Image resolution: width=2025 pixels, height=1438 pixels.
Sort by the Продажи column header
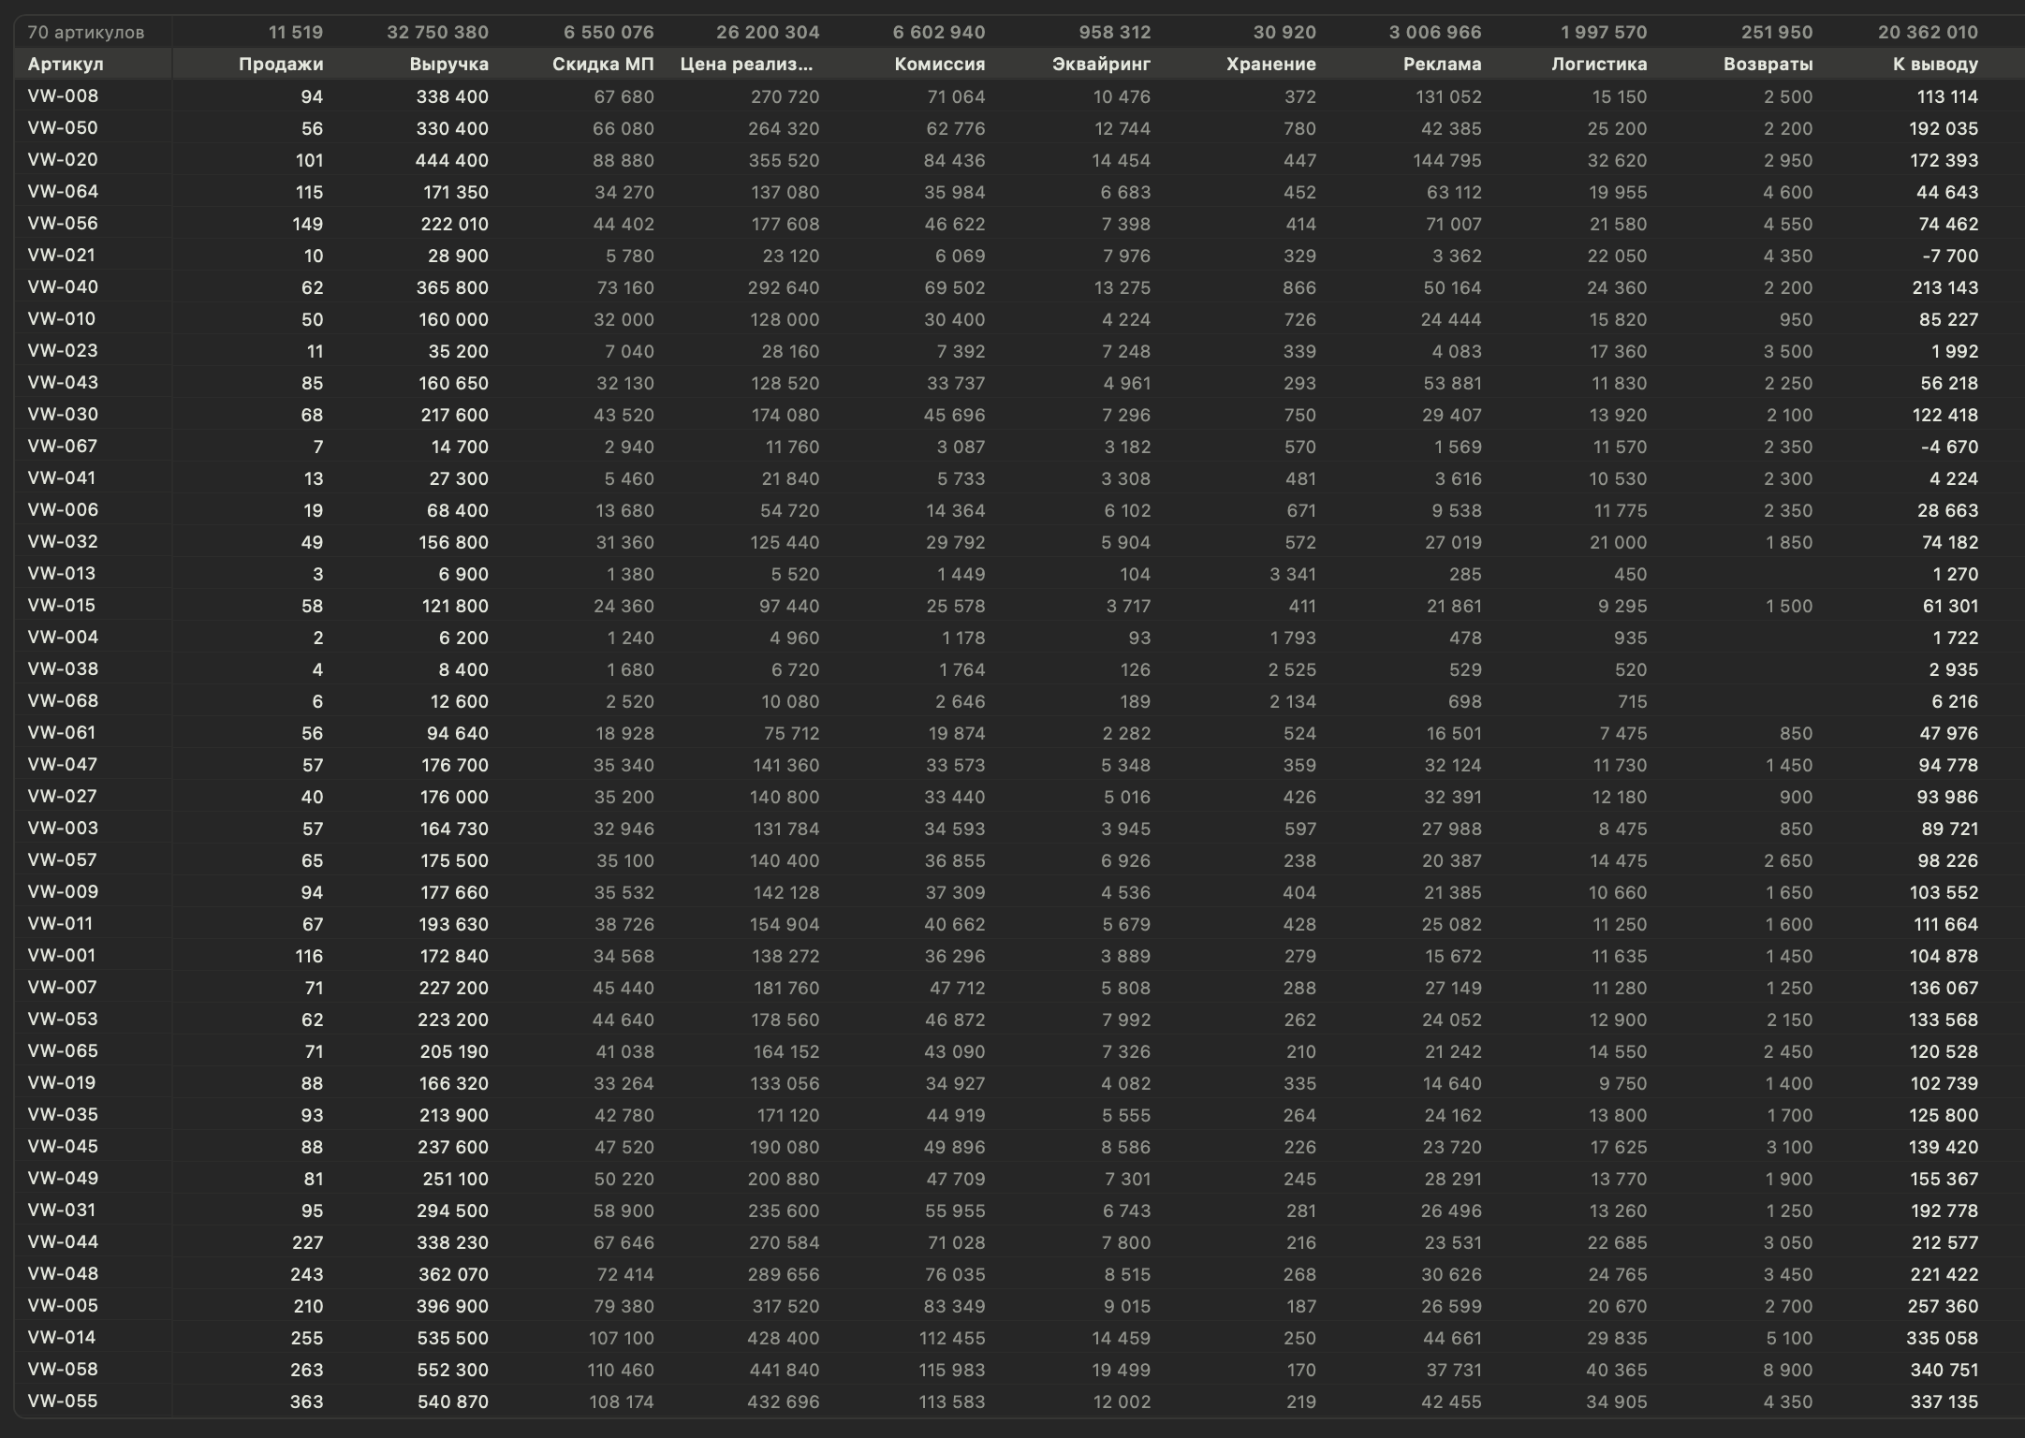tap(281, 65)
